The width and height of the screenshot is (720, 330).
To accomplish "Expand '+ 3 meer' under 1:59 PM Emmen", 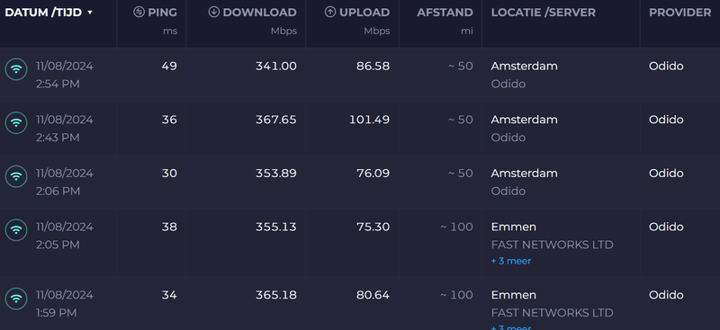I will [x=511, y=327].
